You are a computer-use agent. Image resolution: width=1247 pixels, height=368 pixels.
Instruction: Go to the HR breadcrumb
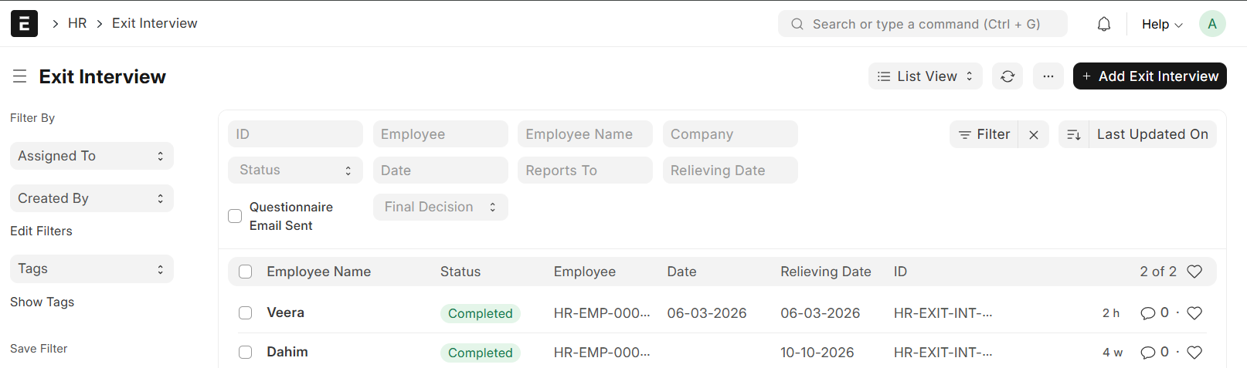pos(77,23)
